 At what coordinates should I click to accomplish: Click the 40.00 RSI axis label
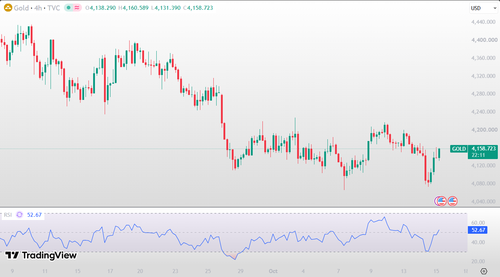click(x=478, y=242)
